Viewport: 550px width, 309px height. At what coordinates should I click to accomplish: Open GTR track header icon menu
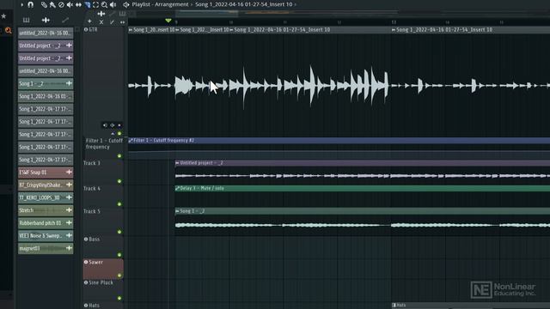pos(86,30)
